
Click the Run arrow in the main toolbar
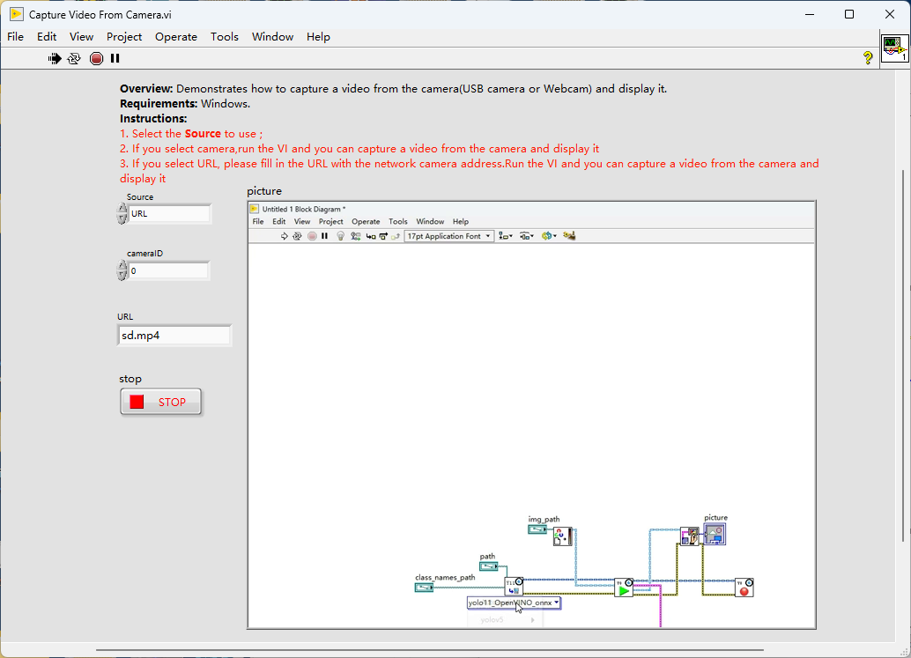55,58
